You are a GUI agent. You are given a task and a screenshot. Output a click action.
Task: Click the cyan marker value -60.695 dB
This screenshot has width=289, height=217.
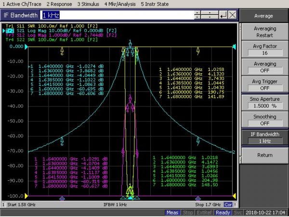click(90, 89)
